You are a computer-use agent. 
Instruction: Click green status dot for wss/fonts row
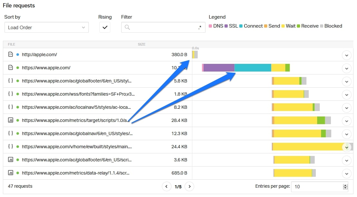pos(18,94)
